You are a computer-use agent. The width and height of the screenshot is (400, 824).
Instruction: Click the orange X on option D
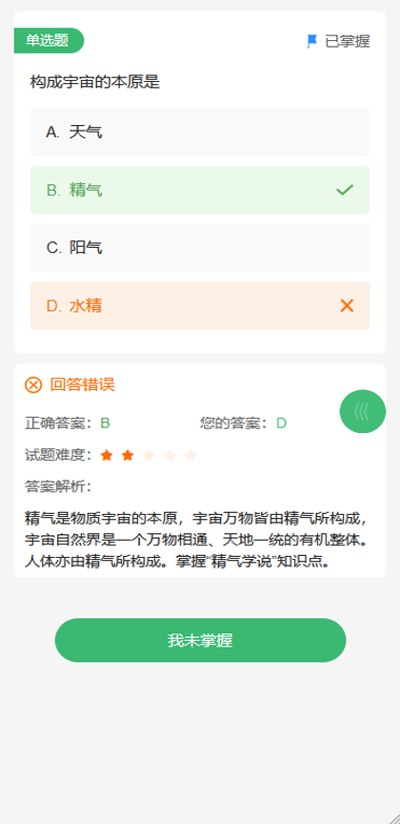pyautogui.click(x=347, y=305)
